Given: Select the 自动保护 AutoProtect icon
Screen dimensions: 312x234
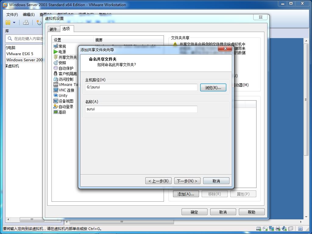Looking at the screenshot, I should pyautogui.click(x=56, y=68).
